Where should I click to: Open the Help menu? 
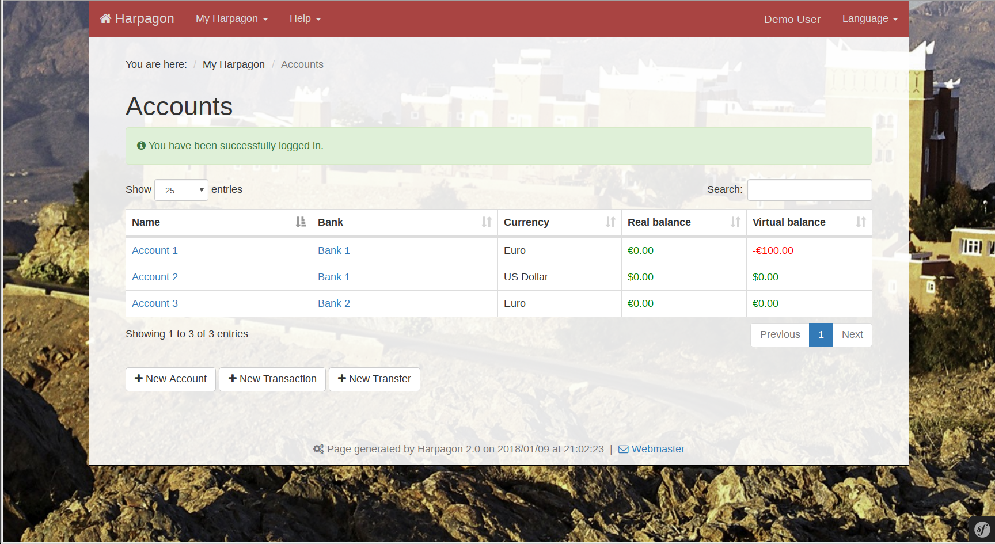(305, 18)
